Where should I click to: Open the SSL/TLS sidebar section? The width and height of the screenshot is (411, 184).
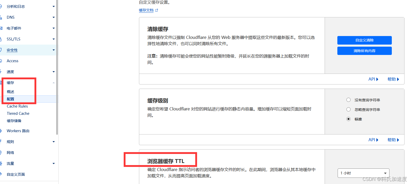pyautogui.click(x=13, y=39)
